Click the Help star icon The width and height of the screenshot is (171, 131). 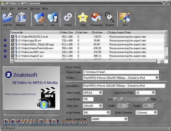83,17
